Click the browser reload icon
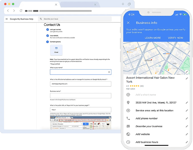The width and height of the screenshot is (193, 150). [x=21, y=11]
